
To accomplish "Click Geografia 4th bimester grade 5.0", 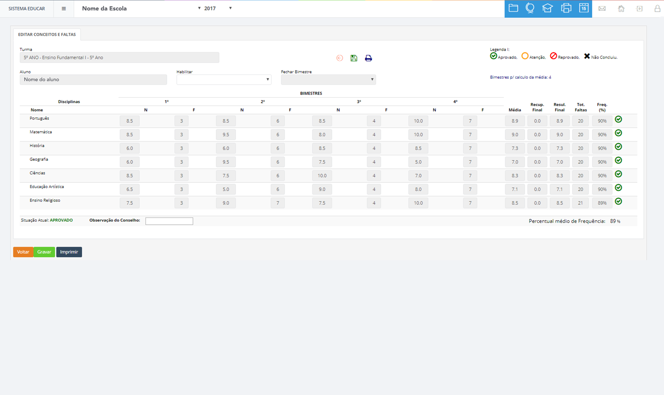I will (x=418, y=162).
